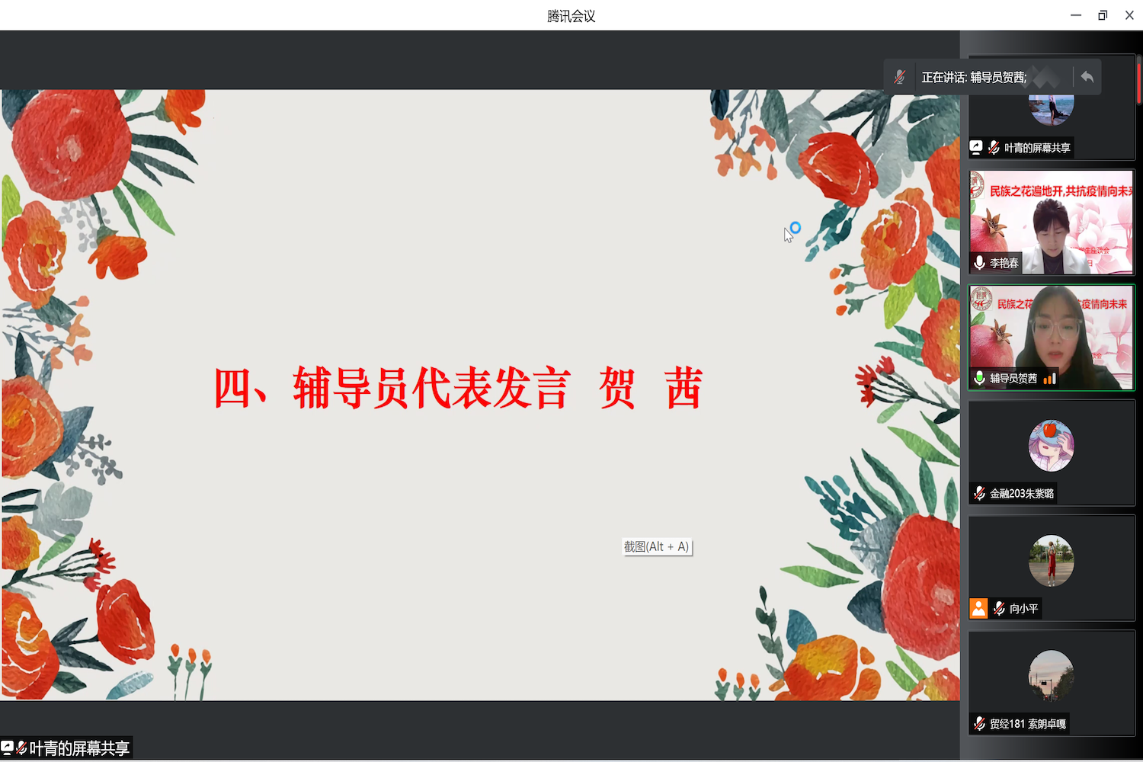
Task: Select the reply arrow icon in the top banner
Action: (x=1087, y=76)
